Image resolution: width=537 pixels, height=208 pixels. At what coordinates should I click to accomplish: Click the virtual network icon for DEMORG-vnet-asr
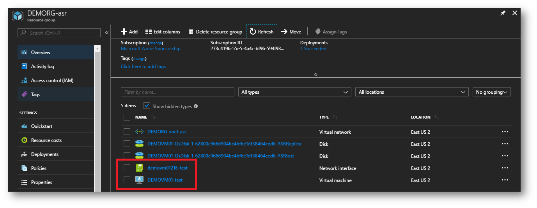139,132
